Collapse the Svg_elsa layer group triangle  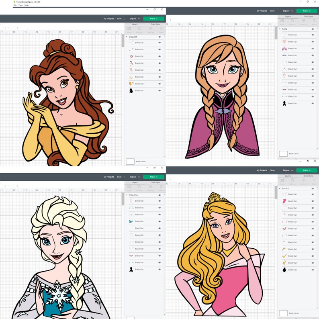coord(127,195)
